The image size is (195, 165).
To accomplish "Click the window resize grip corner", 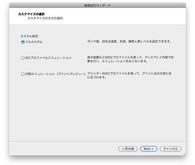I will (x=185, y=154).
